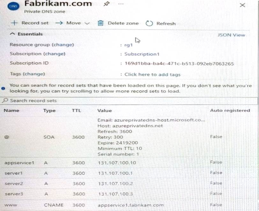The width and height of the screenshot is (259, 211).
Task: Open the appservice1 A record
Action: point(19,163)
